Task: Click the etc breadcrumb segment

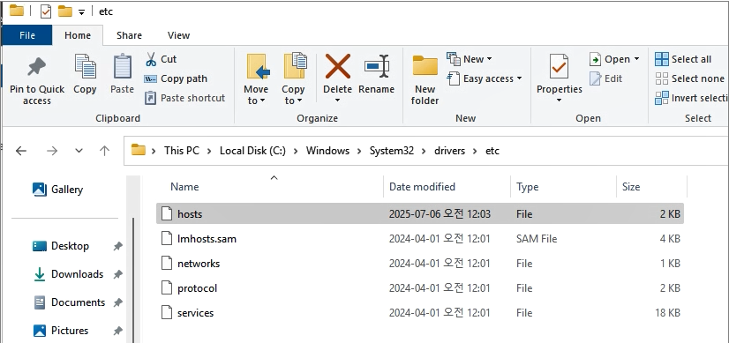Action: tap(492, 151)
